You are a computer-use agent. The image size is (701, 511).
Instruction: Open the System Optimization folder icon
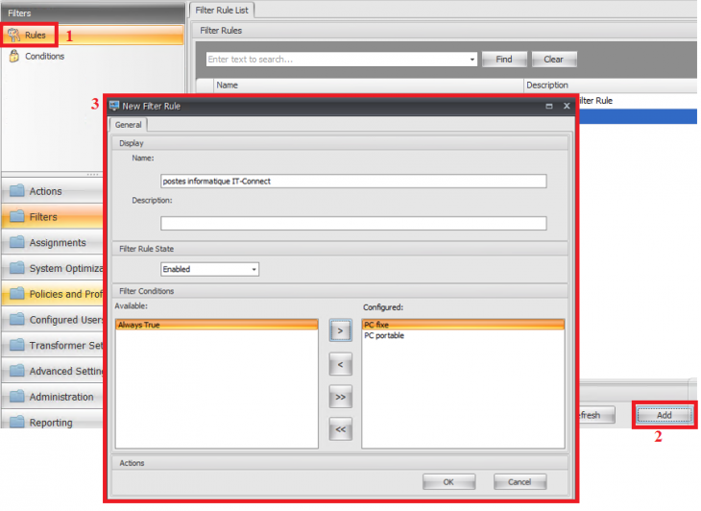[x=17, y=268]
